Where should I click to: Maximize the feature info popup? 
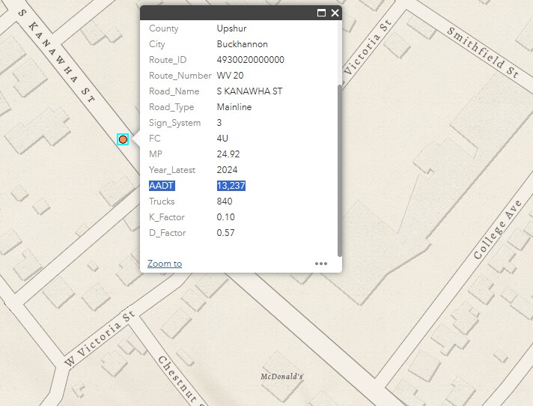coord(322,13)
